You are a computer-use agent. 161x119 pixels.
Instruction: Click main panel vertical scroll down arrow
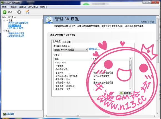(x=157, y=113)
